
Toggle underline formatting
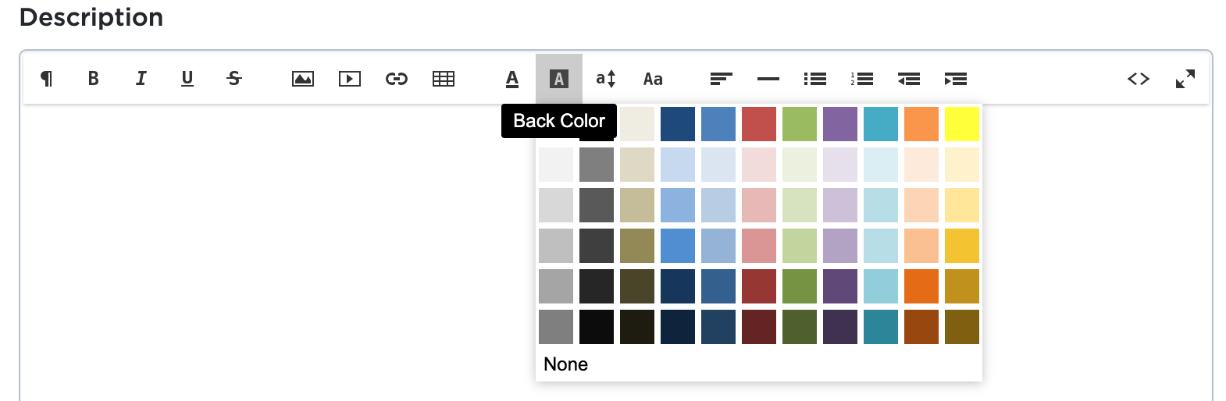(x=187, y=79)
